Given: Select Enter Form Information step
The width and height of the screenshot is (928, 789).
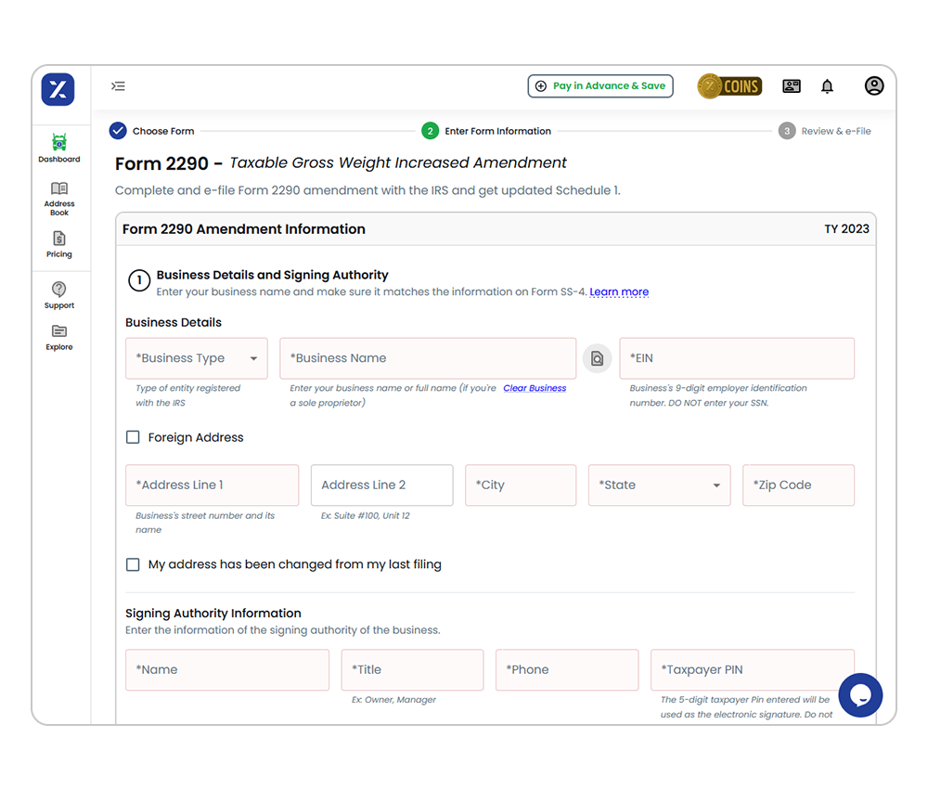Looking at the screenshot, I should tap(486, 131).
